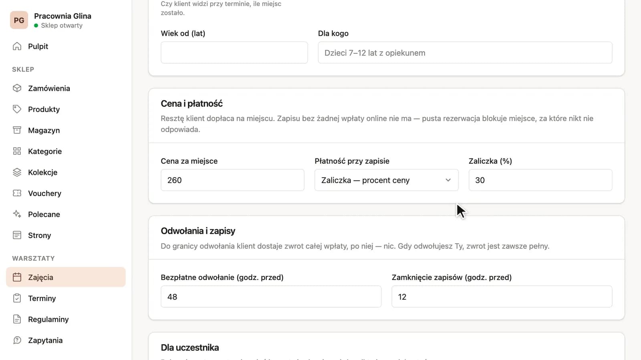Click the Zamknięcie zapisów hours field

pyautogui.click(x=502, y=296)
